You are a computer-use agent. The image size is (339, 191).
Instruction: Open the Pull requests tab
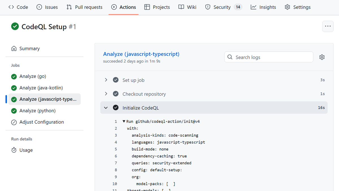point(84,7)
